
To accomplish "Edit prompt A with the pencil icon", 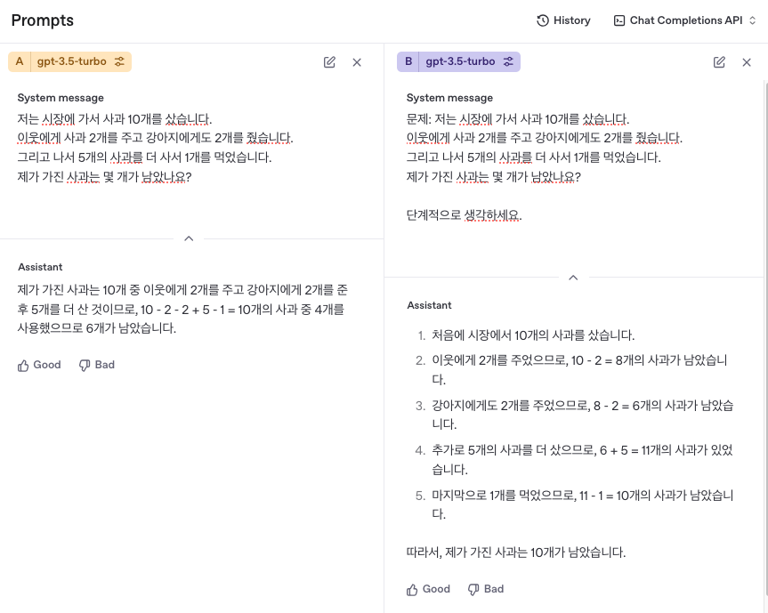I will pos(329,62).
